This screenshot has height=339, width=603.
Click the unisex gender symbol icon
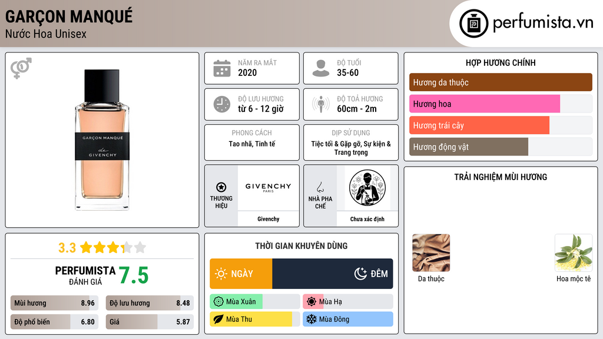21,68
